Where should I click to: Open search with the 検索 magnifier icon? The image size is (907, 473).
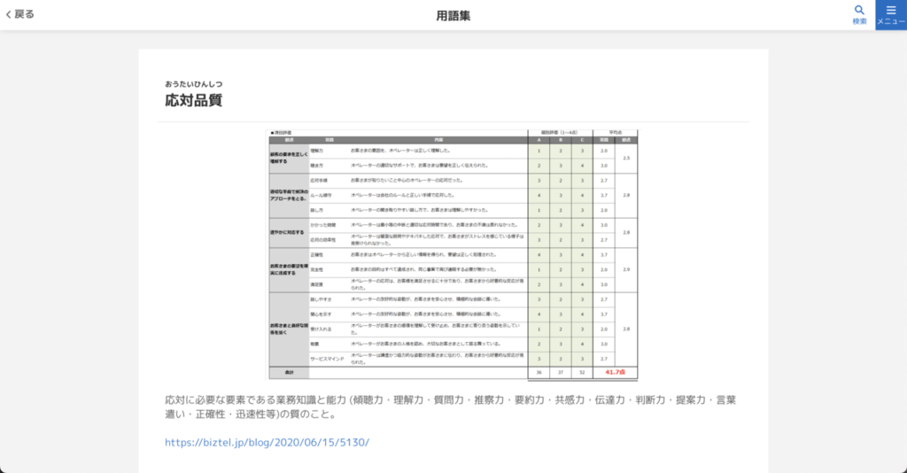(x=859, y=14)
